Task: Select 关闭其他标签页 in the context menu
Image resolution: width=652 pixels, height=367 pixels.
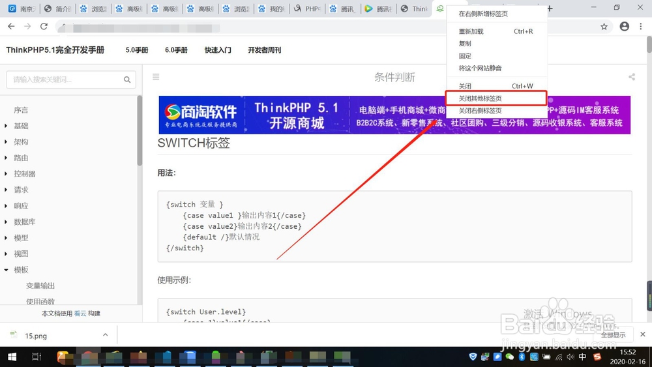Action: 496,98
